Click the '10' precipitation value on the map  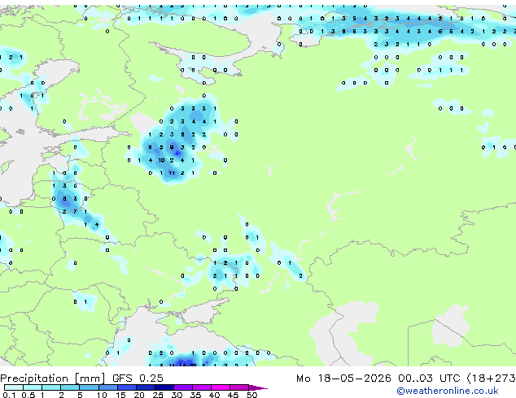[161, 160]
